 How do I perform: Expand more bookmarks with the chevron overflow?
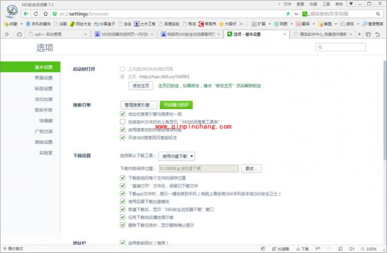(x=241, y=24)
